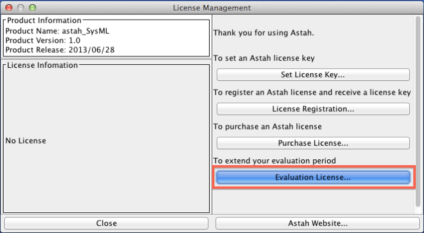The image size is (424, 233).
Task: Click the green zoom window button
Action: (x=33, y=8)
